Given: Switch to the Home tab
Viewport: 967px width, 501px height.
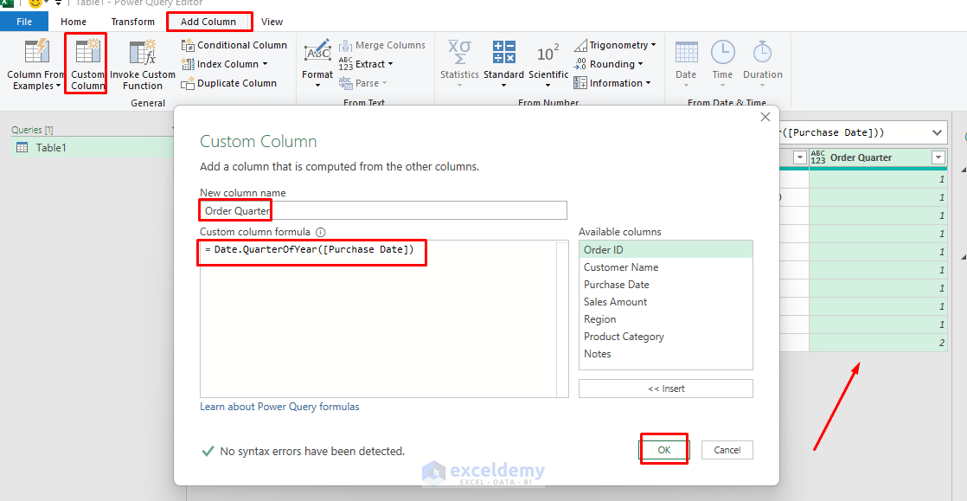Looking at the screenshot, I should pos(74,22).
